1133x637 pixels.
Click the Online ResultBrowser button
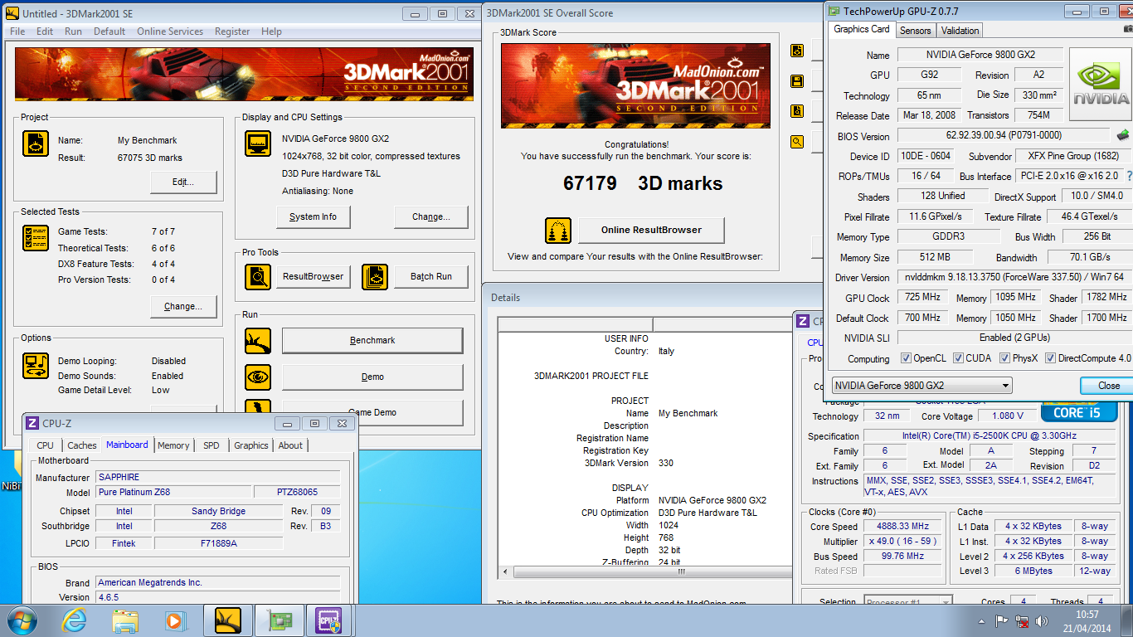pos(651,230)
